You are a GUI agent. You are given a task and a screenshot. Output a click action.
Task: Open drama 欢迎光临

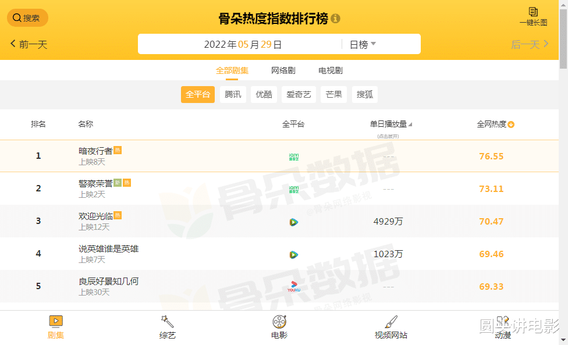tap(95, 216)
